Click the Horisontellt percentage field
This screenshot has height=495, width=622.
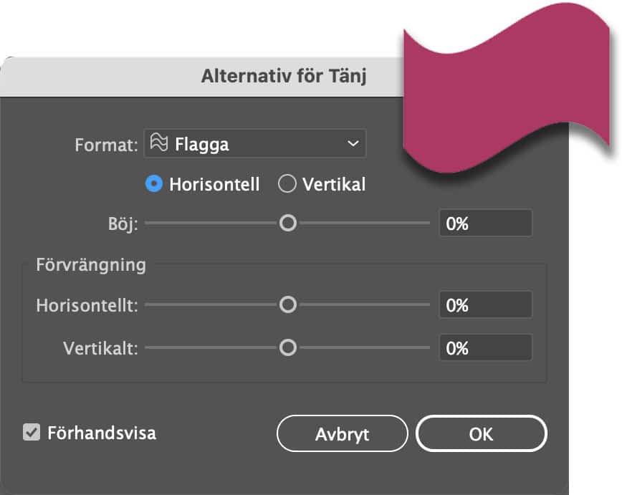(x=486, y=304)
